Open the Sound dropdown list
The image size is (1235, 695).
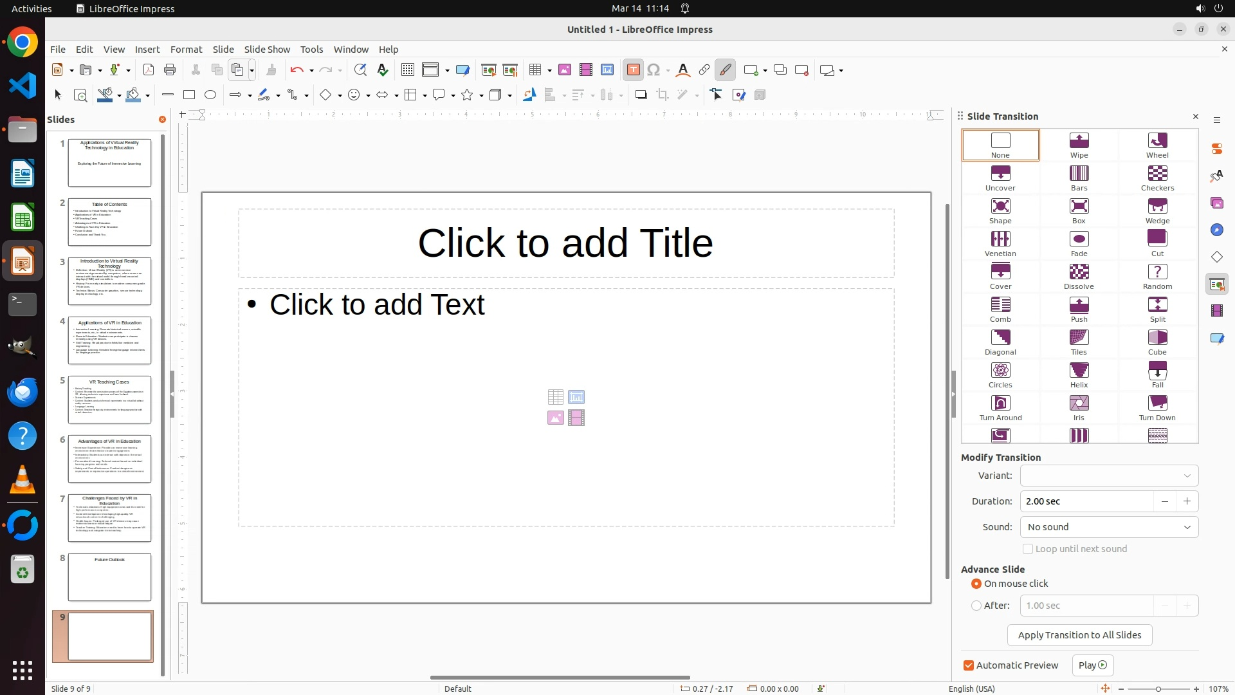pos(1109,527)
